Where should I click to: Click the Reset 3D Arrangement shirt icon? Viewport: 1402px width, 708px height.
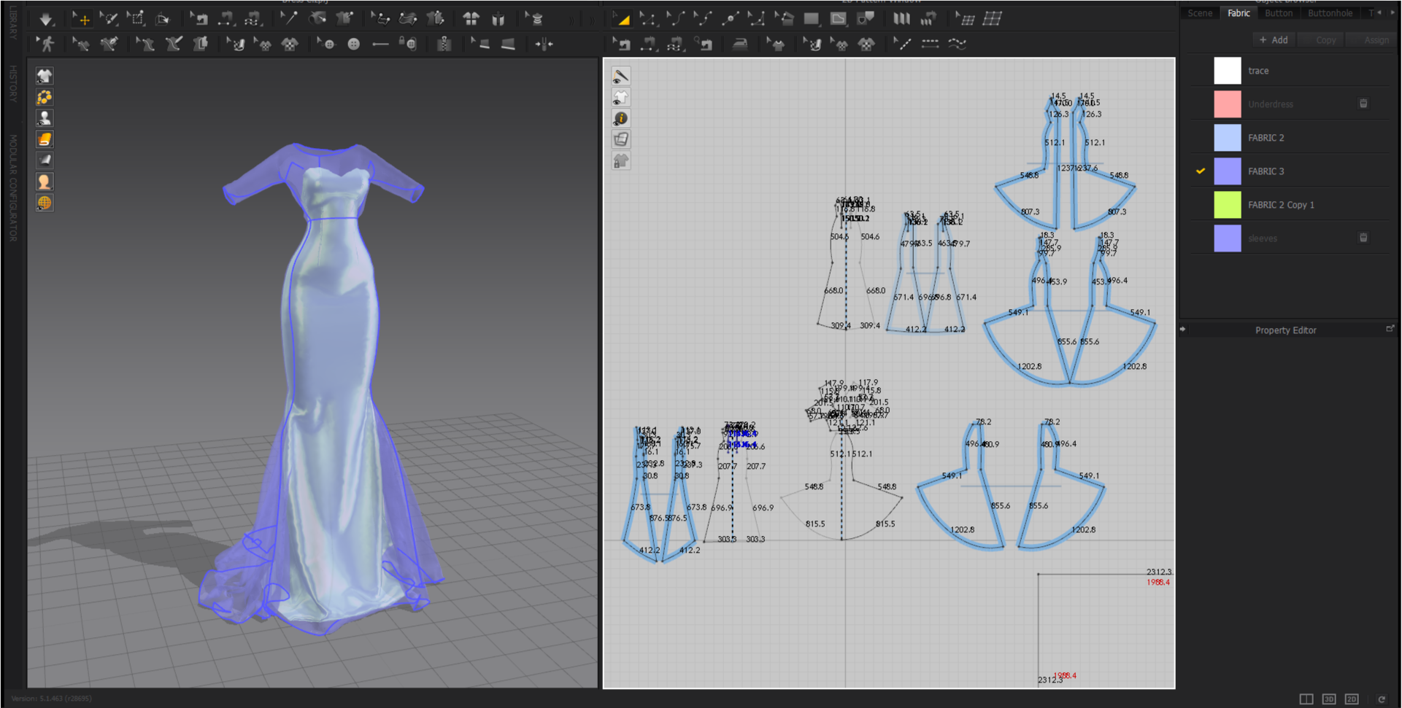coord(471,20)
